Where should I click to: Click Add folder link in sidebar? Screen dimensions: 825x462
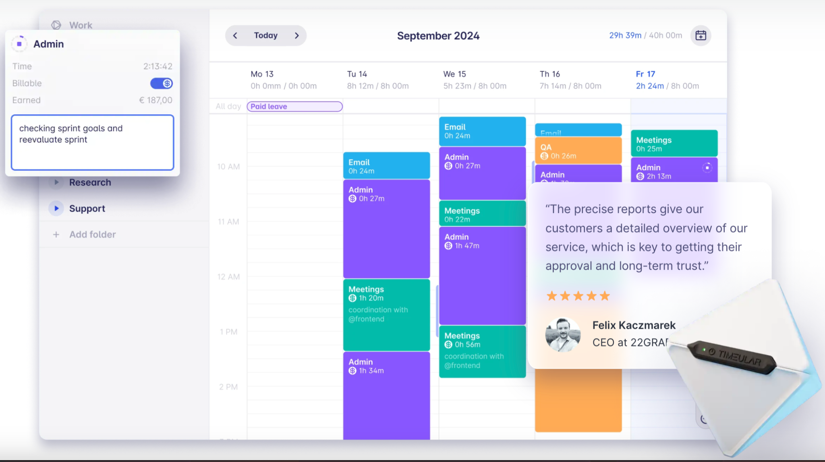pyautogui.click(x=92, y=234)
